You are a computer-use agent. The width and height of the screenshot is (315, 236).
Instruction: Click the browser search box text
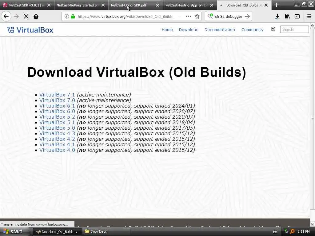(x=229, y=17)
